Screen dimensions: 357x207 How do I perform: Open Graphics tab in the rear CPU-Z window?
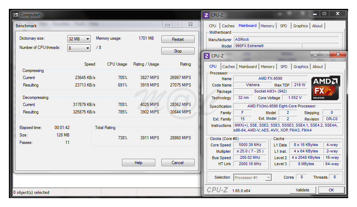click(300, 26)
